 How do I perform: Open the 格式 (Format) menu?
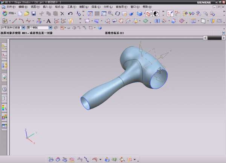[60, 7]
